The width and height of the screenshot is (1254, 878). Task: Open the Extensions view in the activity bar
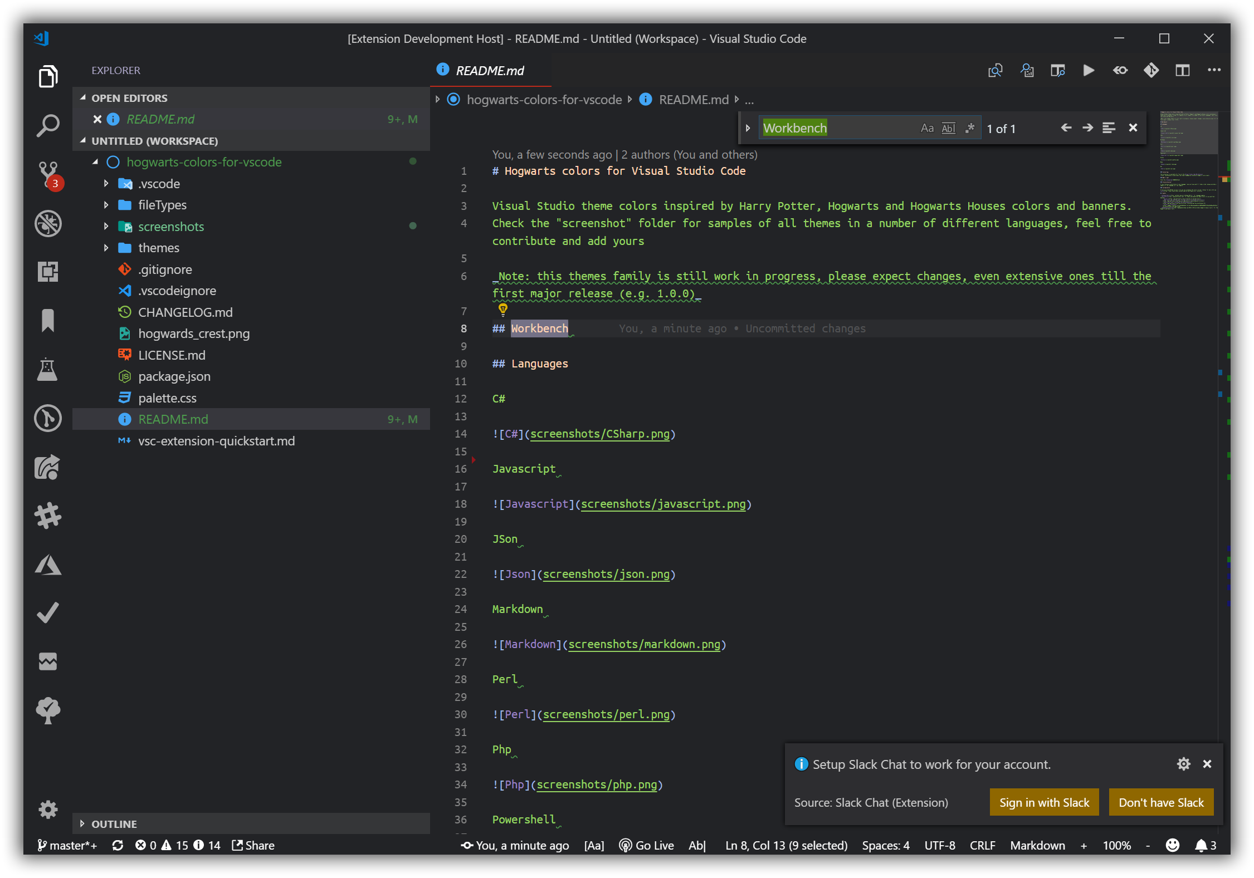click(48, 272)
